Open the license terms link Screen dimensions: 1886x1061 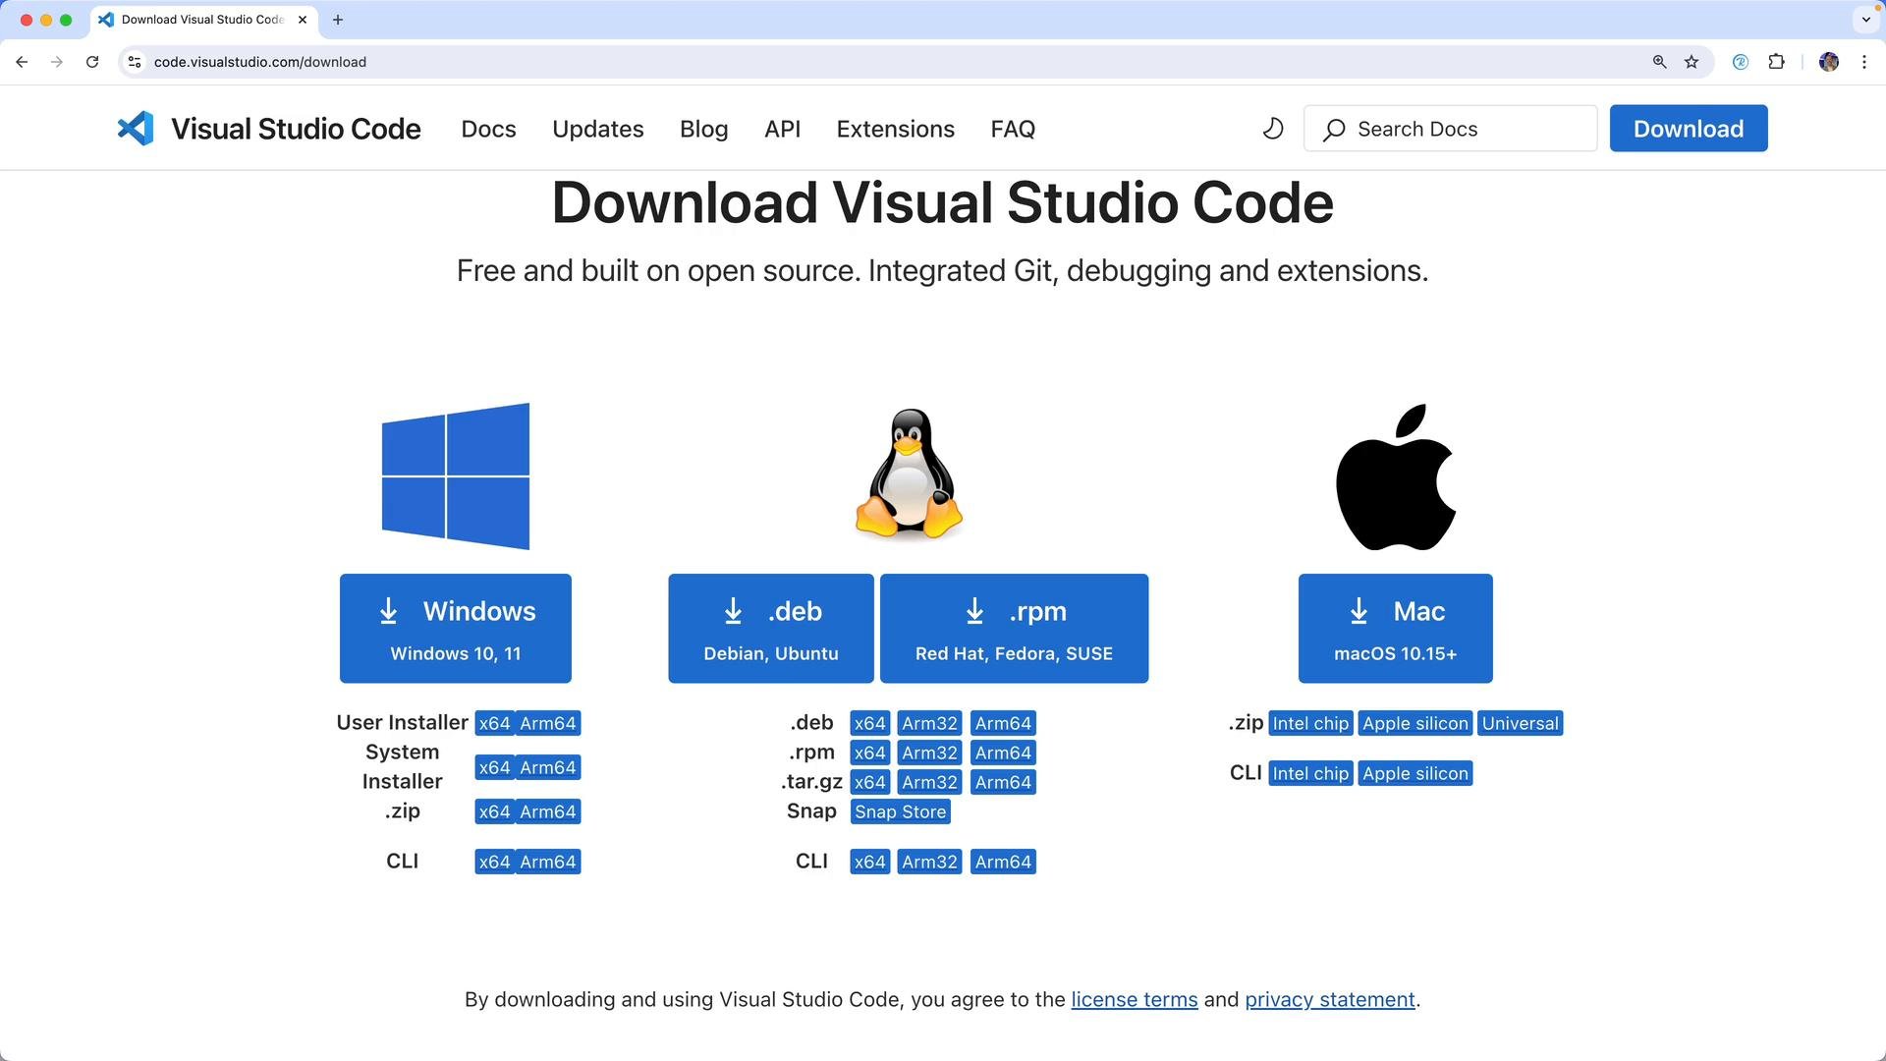(x=1135, y=1000)
